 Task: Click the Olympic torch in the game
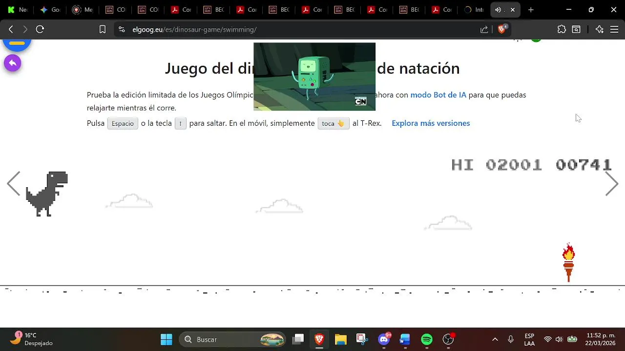568,262
